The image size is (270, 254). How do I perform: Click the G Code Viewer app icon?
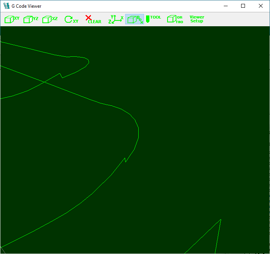click(6, 6)
